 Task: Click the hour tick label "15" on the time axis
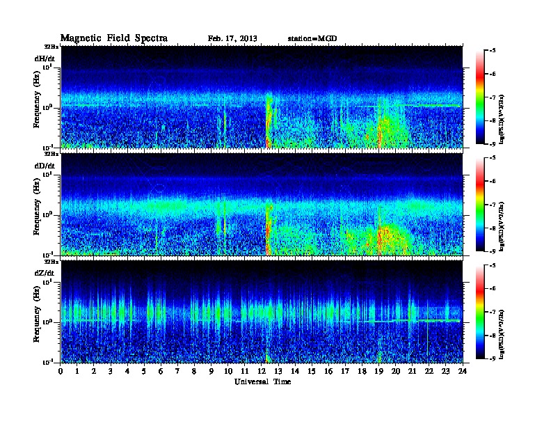[x=312, y=371]
